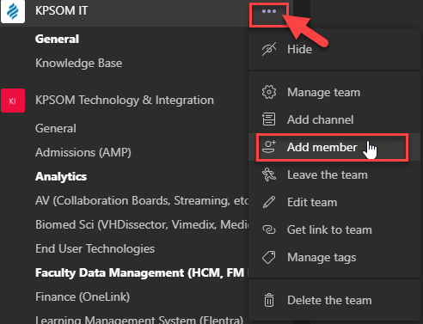Click the Add channel list icon
The image size is (423, 324).
pyautogui.click(x=269, y=119)
